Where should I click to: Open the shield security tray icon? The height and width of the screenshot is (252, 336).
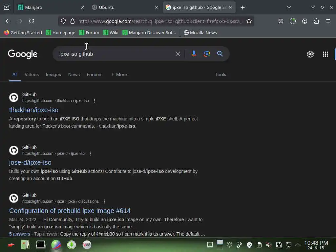249,245
